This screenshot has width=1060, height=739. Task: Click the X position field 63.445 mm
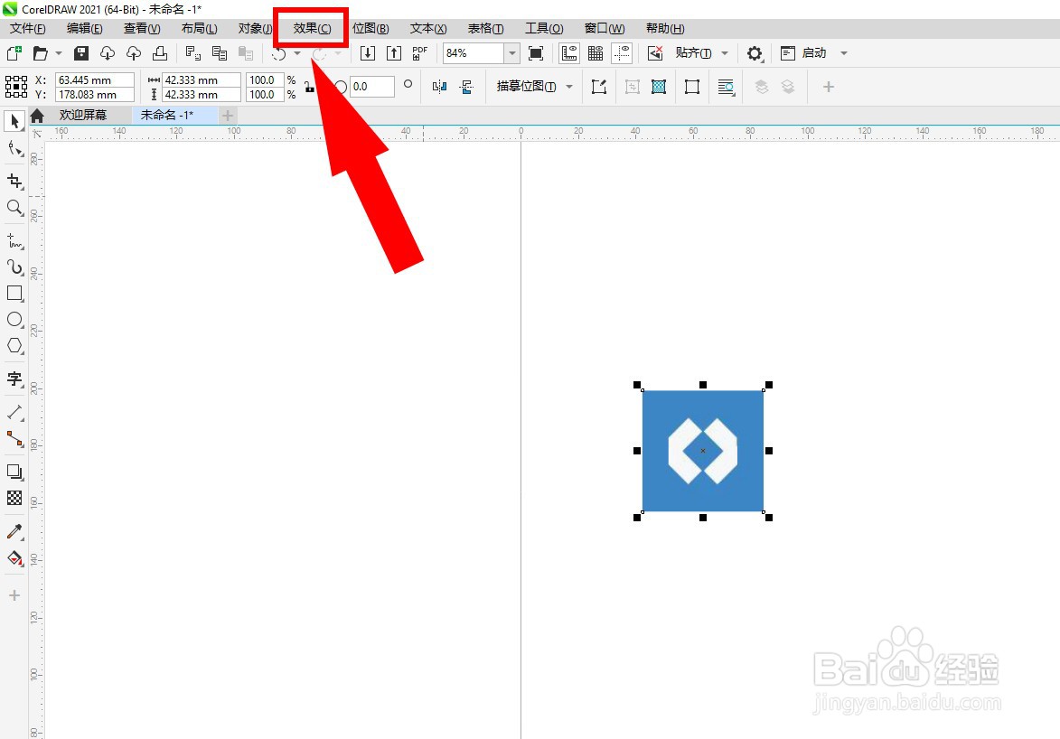(x=95, y=80)
